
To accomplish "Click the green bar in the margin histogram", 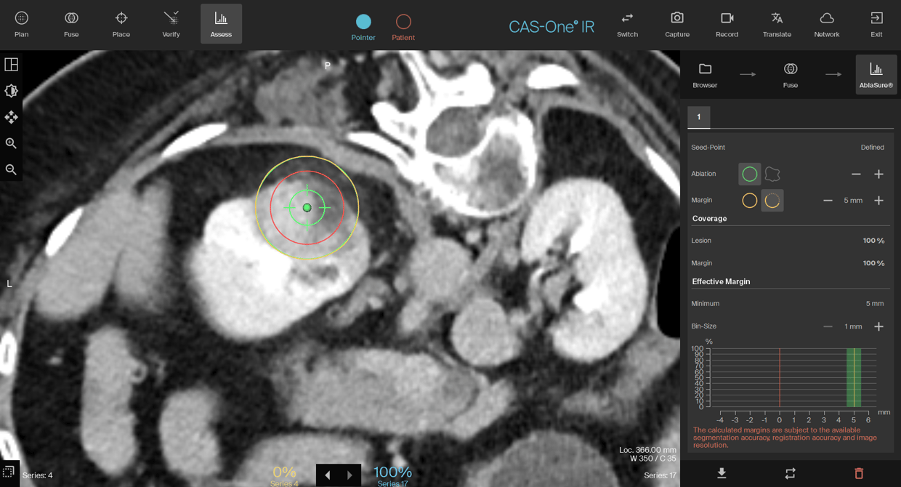I will (854, 377).
